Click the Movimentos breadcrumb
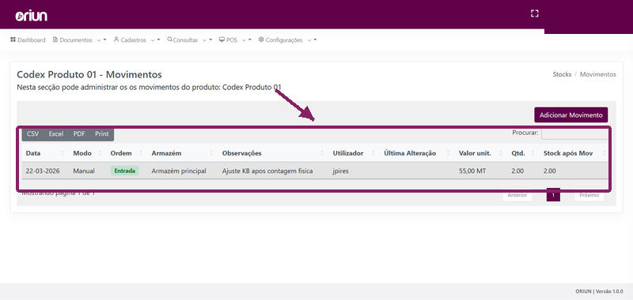The image size is (633, 300). [x=598, y=74]
